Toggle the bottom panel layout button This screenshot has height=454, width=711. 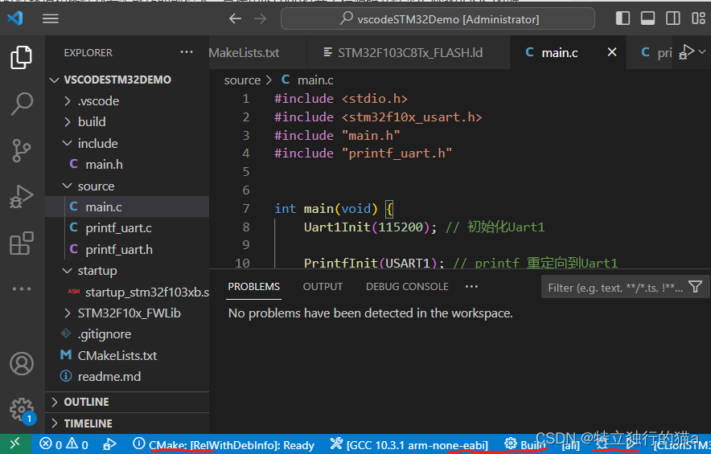click(647, 18)
